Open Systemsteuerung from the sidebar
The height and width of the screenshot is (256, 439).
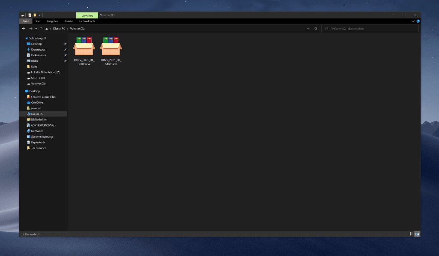tap(42, 137)
